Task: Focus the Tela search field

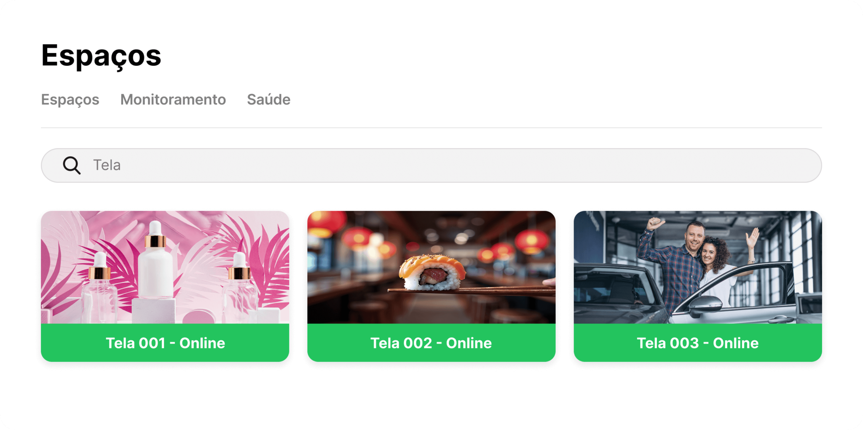Action: [x=431, y=165]
